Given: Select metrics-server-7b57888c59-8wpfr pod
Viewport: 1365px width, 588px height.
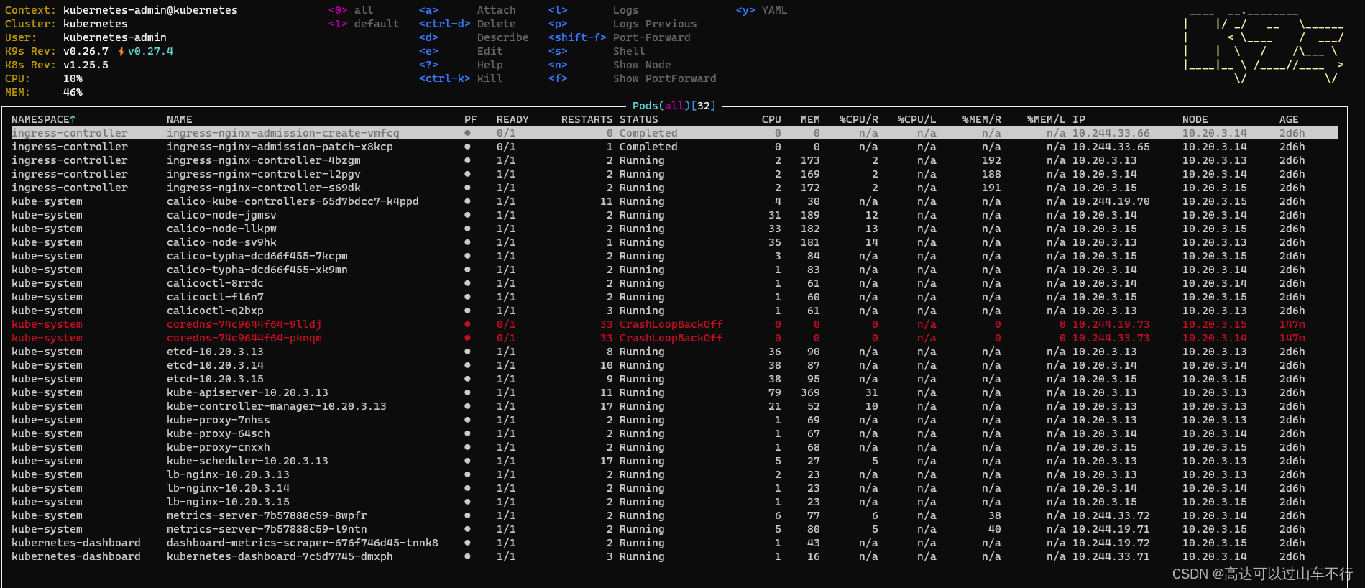Looking at the screenshot, I should pyautogui.click(x=674, y=515).
